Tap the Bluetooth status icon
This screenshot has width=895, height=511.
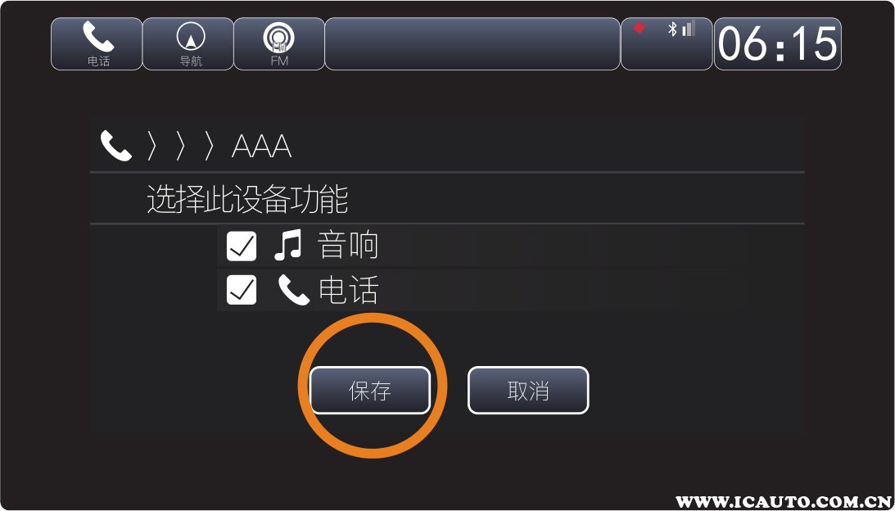tap(672, 29)
